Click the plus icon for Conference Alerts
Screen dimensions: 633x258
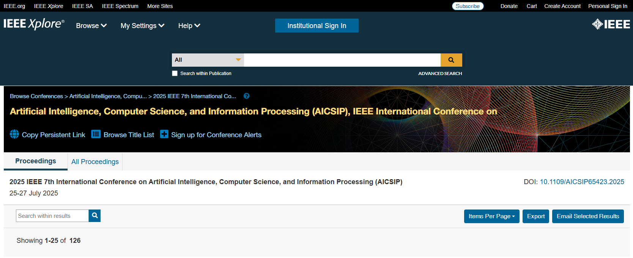click(x=164, y=134)
